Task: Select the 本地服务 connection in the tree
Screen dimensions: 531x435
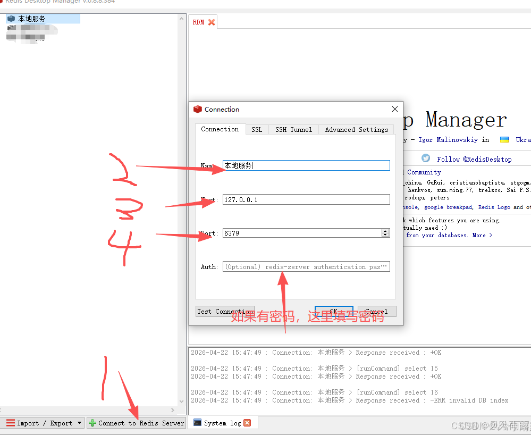Action: (43, 19)
